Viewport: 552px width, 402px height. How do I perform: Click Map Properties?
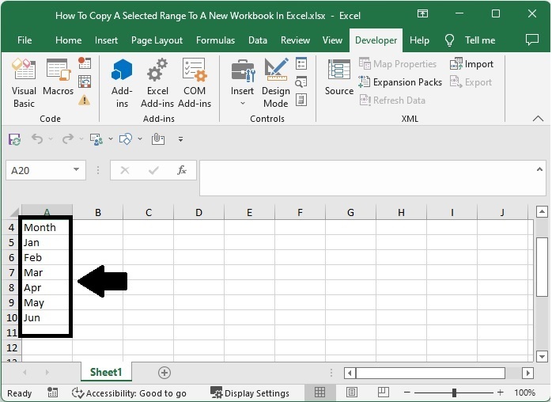tap(398, 64)
